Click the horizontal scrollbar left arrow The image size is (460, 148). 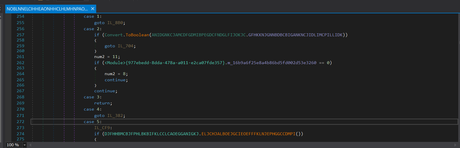tap(30, 145)
